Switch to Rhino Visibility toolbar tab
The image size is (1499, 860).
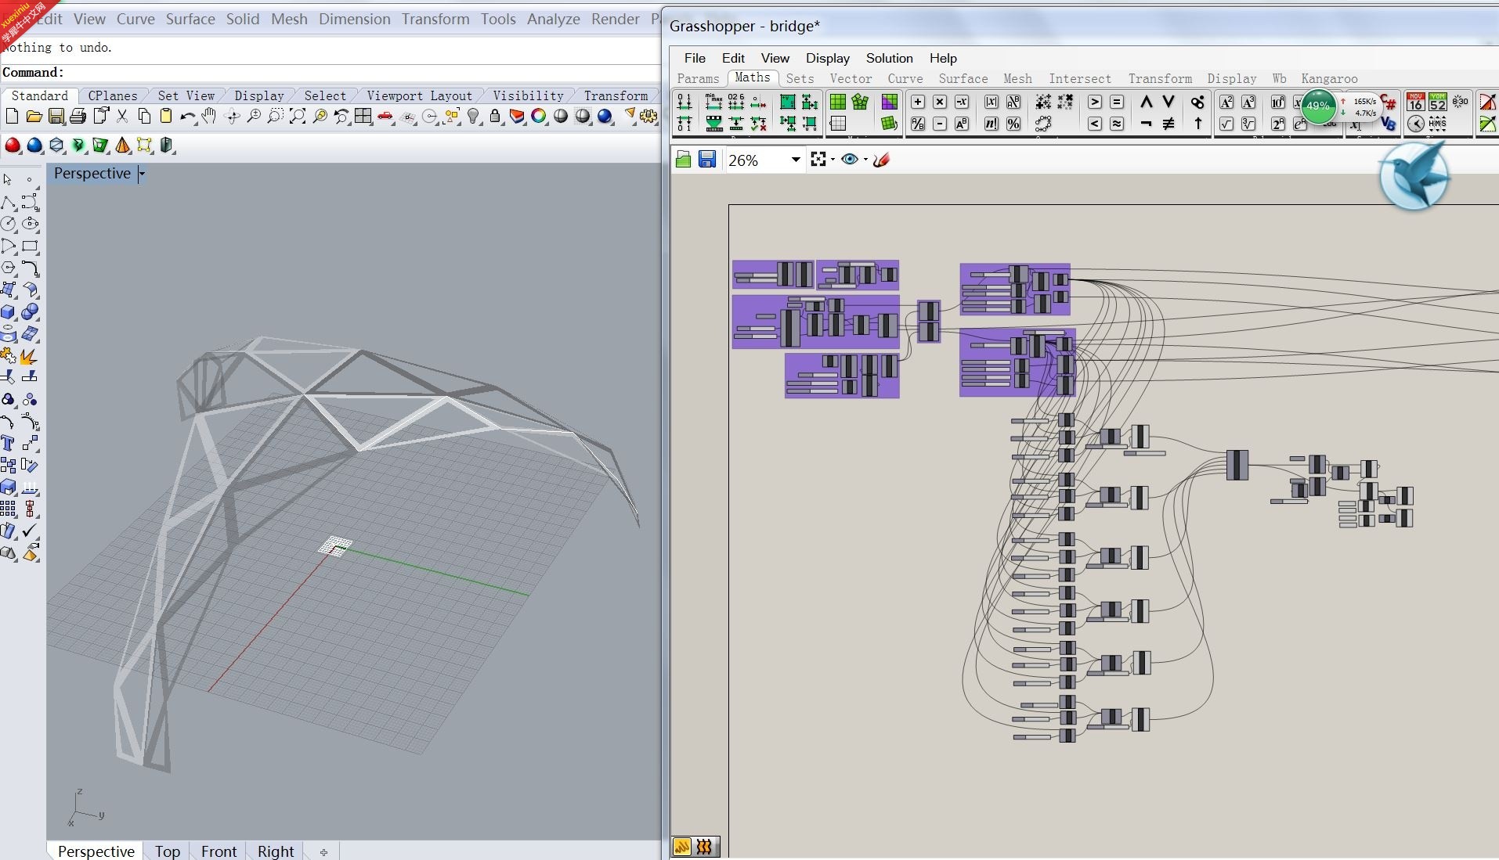click(x=528, y=95)
